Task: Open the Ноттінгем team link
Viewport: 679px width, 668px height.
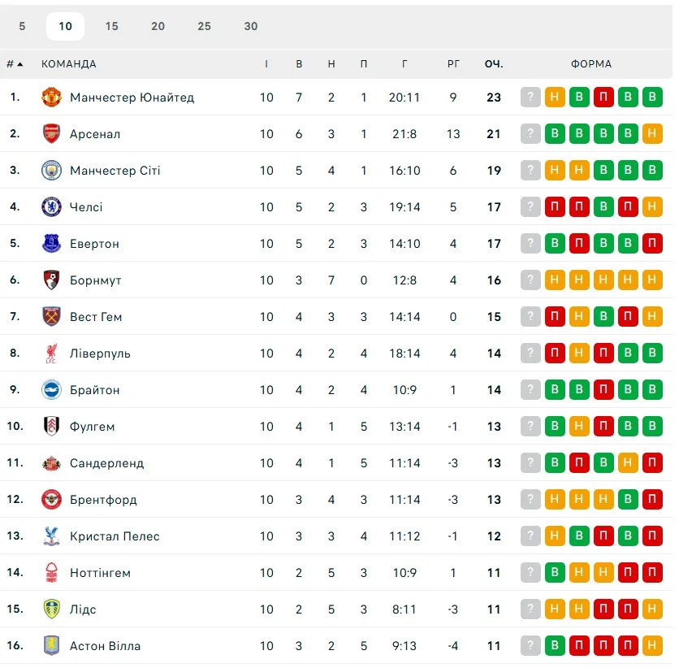Action: [x=100, y=573]
